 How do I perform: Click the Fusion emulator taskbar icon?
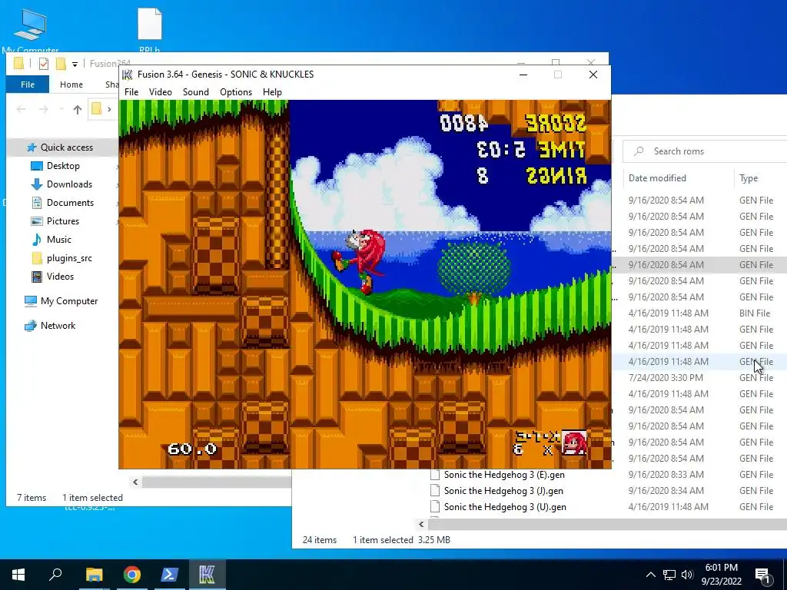click(x=207, y=575)
